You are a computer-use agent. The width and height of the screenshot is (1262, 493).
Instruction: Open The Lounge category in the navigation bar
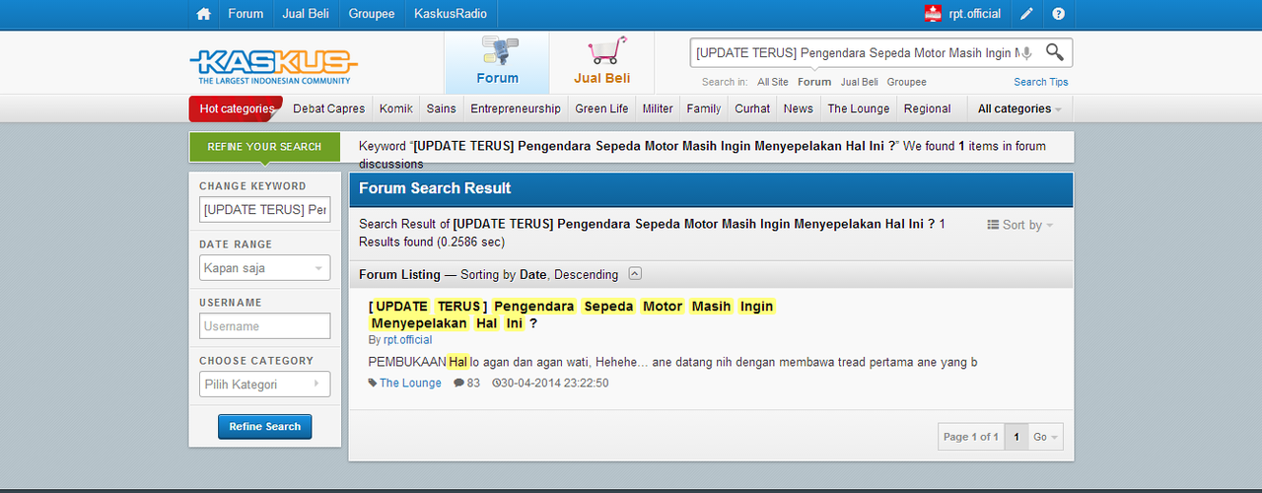(859, 108)
